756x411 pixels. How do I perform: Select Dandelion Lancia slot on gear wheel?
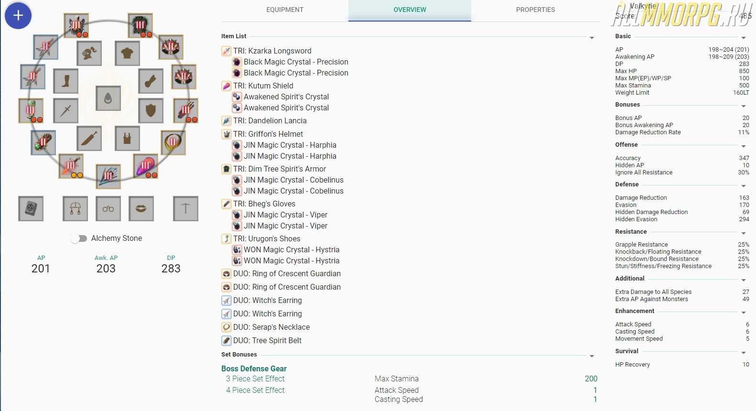[x=108, y=176]
